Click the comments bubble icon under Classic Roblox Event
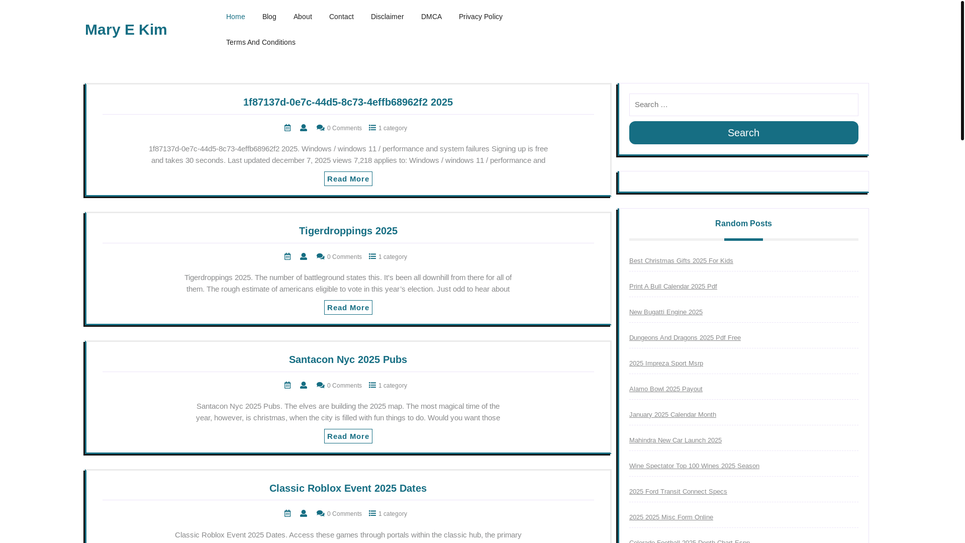The width and height of the screenshot is (965, 543). tap(321, 513)
